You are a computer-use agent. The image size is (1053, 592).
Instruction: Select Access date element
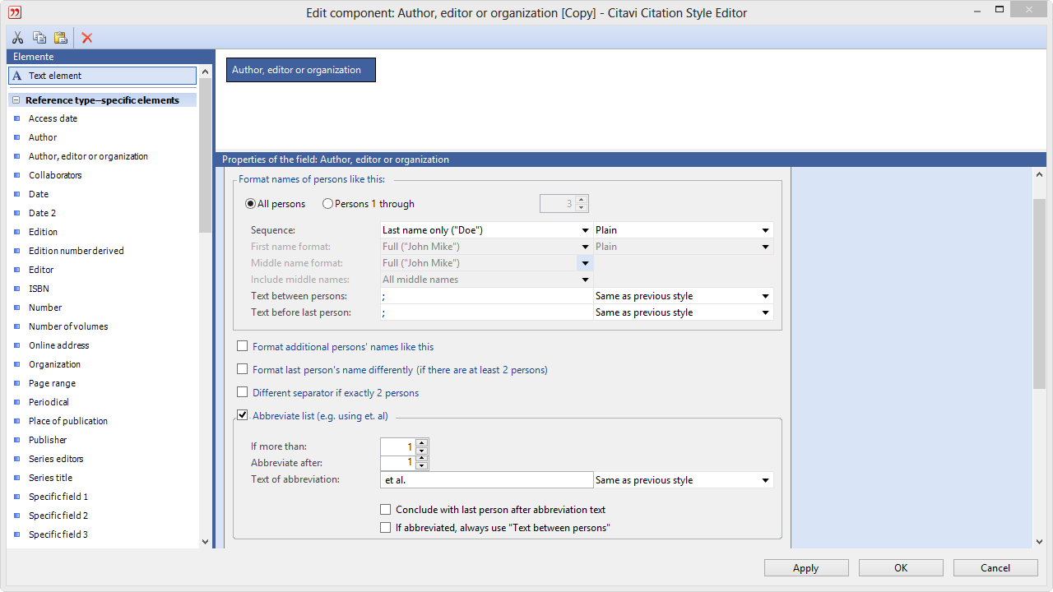[x=53, y=118]
